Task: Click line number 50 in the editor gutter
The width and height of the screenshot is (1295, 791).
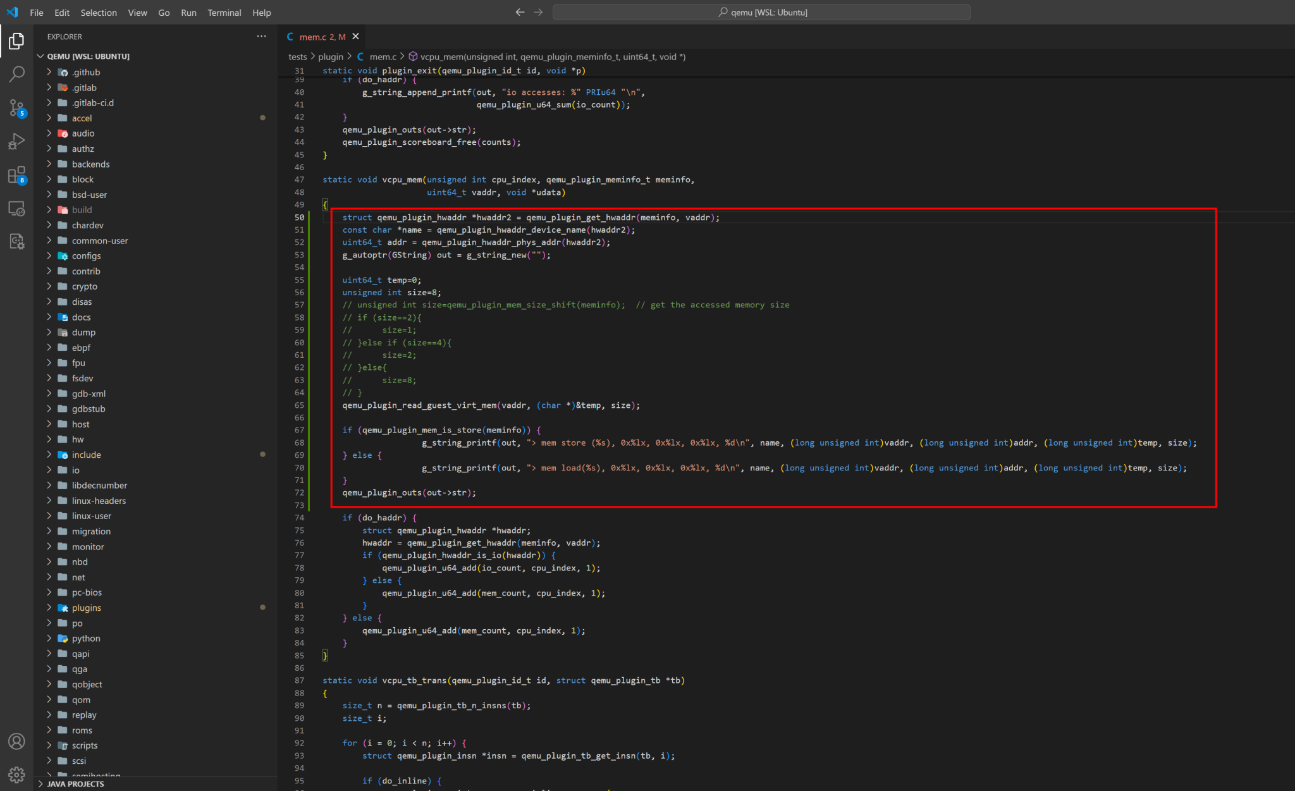Action: (299, 217)
